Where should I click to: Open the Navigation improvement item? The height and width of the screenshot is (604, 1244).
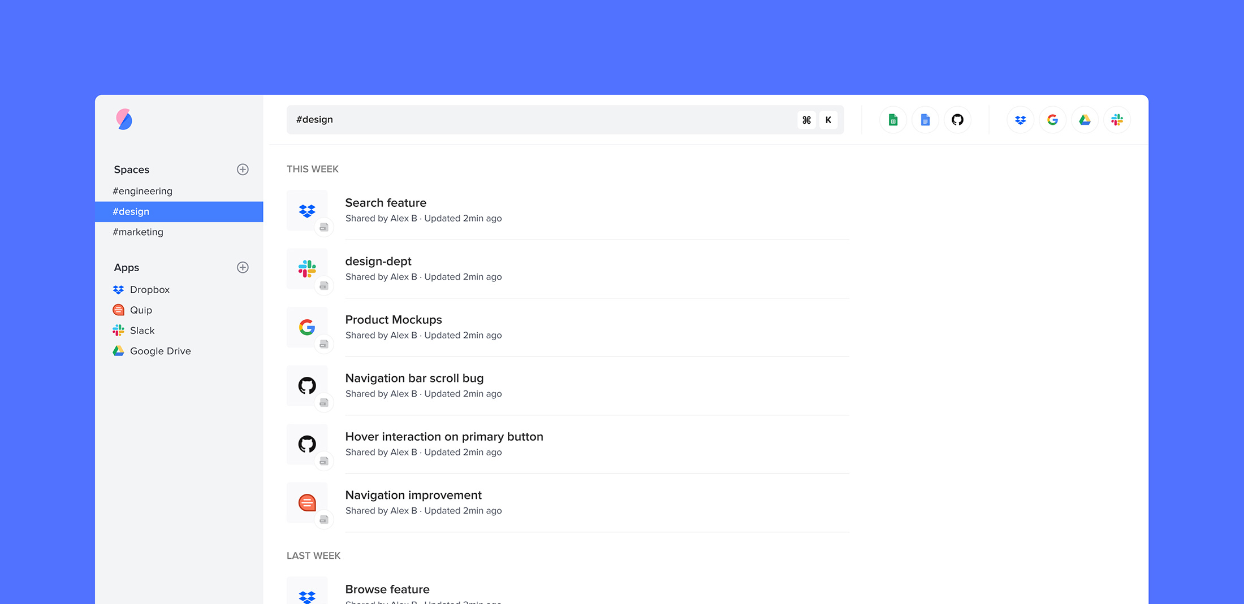568,503
